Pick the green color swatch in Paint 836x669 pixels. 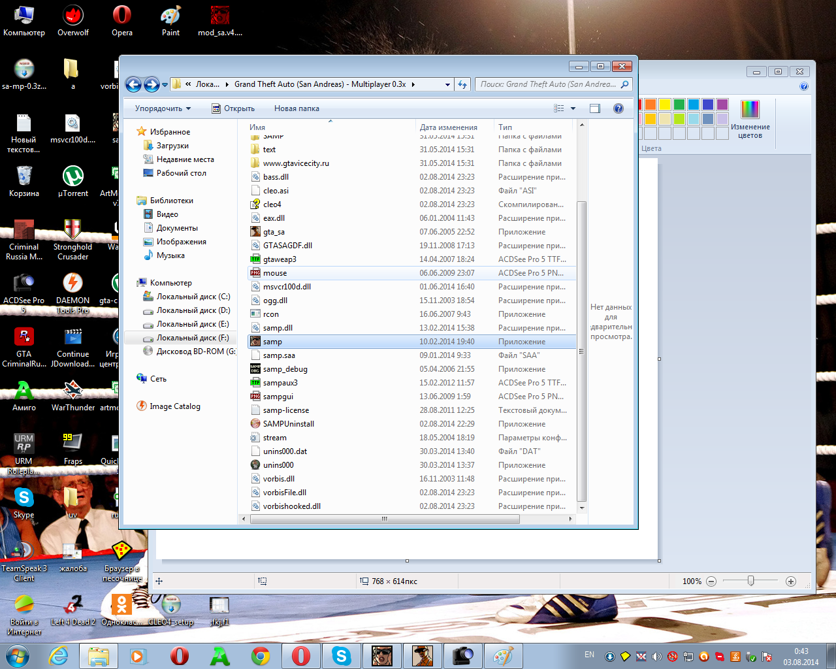coord(679,105)
